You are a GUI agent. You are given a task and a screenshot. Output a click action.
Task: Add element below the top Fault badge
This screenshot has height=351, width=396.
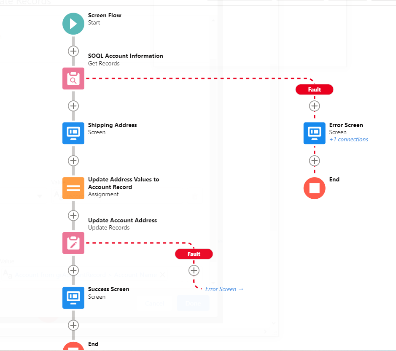[314, 106]
